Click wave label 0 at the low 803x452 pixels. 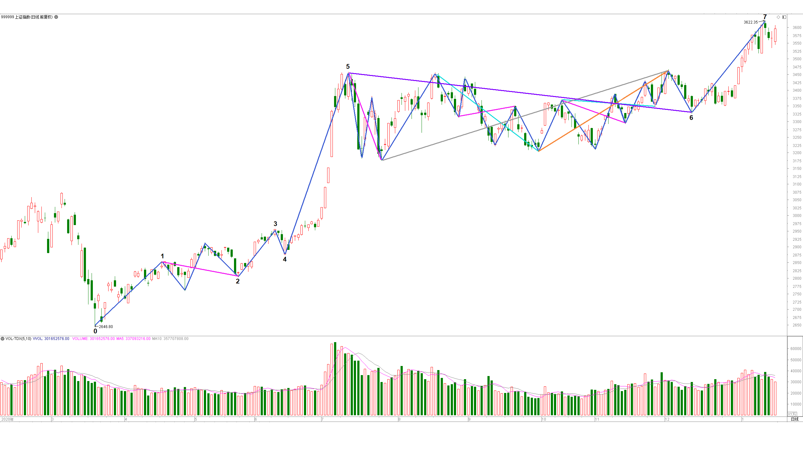pyautogui.click(x=95, y=331)
